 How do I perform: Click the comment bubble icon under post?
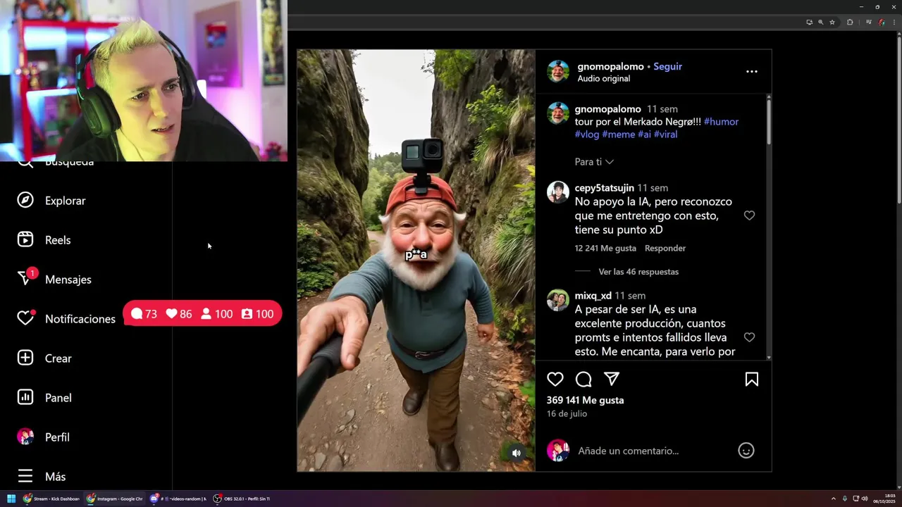tap(583, 380)
